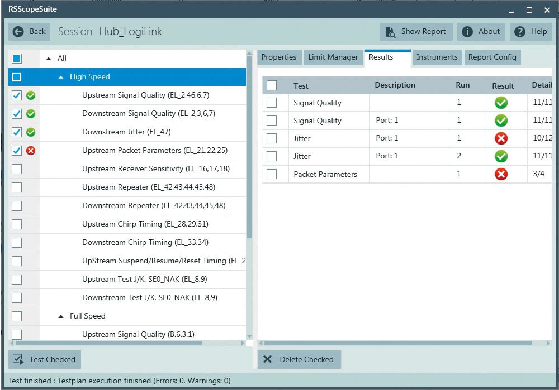The width and height of the screenshot is (559, 390).
Task: Click the Delete Checked button
Action: [299, 359]
